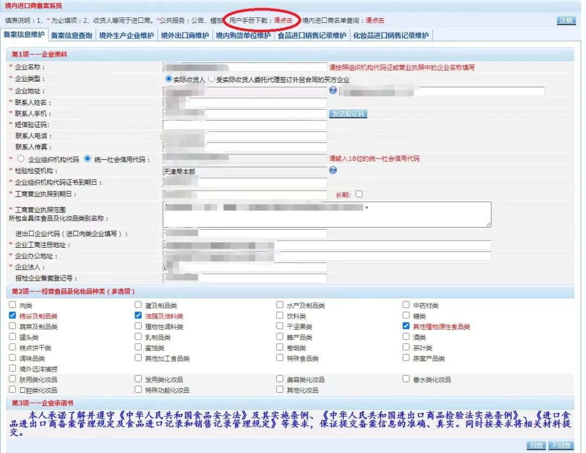
Task: Check the 肉类 category checkbox
Action: pos(12,305)
